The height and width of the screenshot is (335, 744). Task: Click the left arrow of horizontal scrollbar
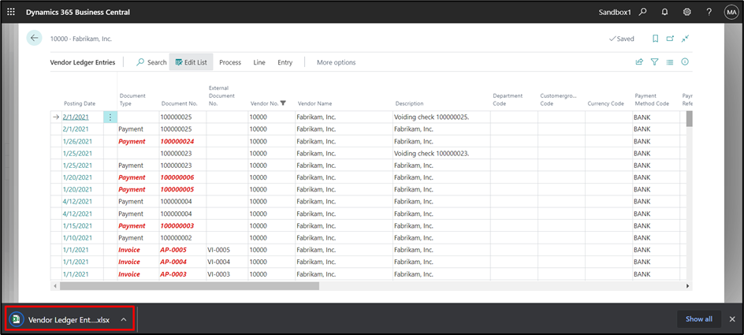[x=55, y=286]
